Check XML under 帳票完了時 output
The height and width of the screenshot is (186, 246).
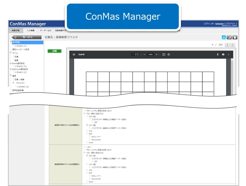87,131
